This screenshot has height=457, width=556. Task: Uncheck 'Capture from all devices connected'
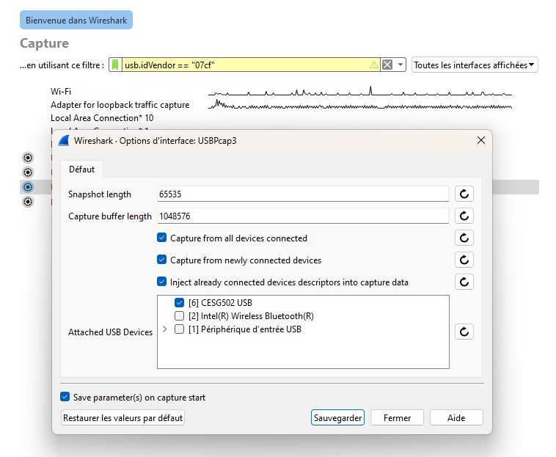tap(162, 238)
